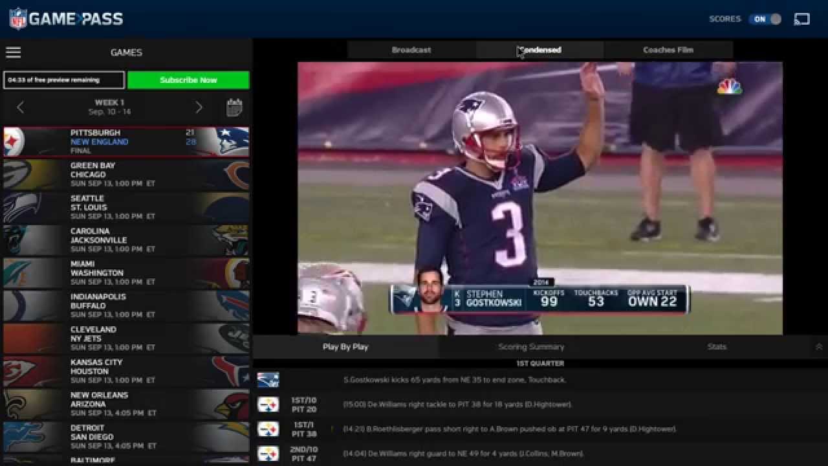Click the Seahawks logo in Seattle row

coord(21,207)
